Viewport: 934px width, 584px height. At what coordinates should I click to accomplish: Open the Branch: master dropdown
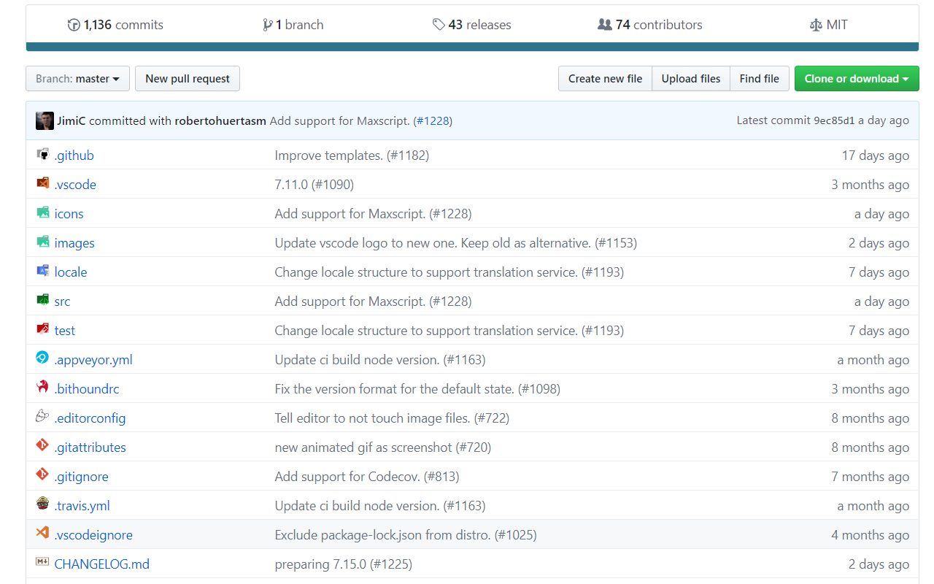point(77,79)
